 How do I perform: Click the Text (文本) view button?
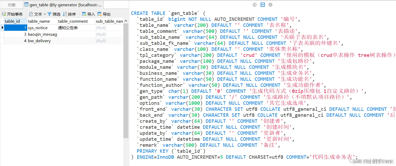pyautogui.click(x=36, y=14)
